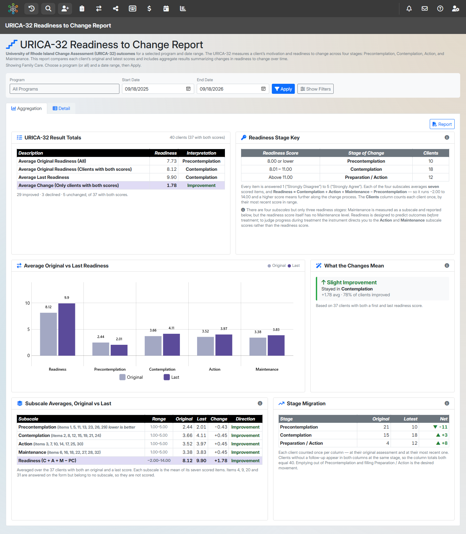Click the Maintenance subscale row

(139, 452)
